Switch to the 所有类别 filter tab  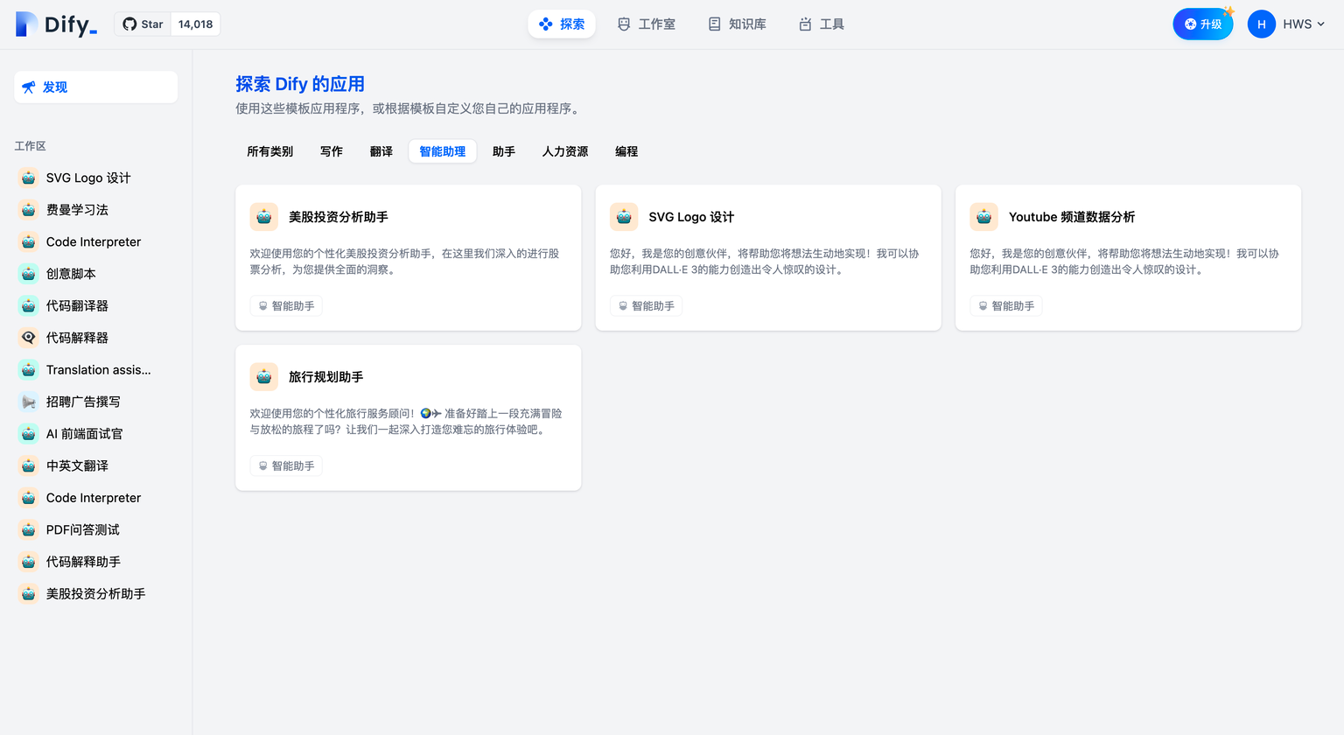(x=269, y=150)
